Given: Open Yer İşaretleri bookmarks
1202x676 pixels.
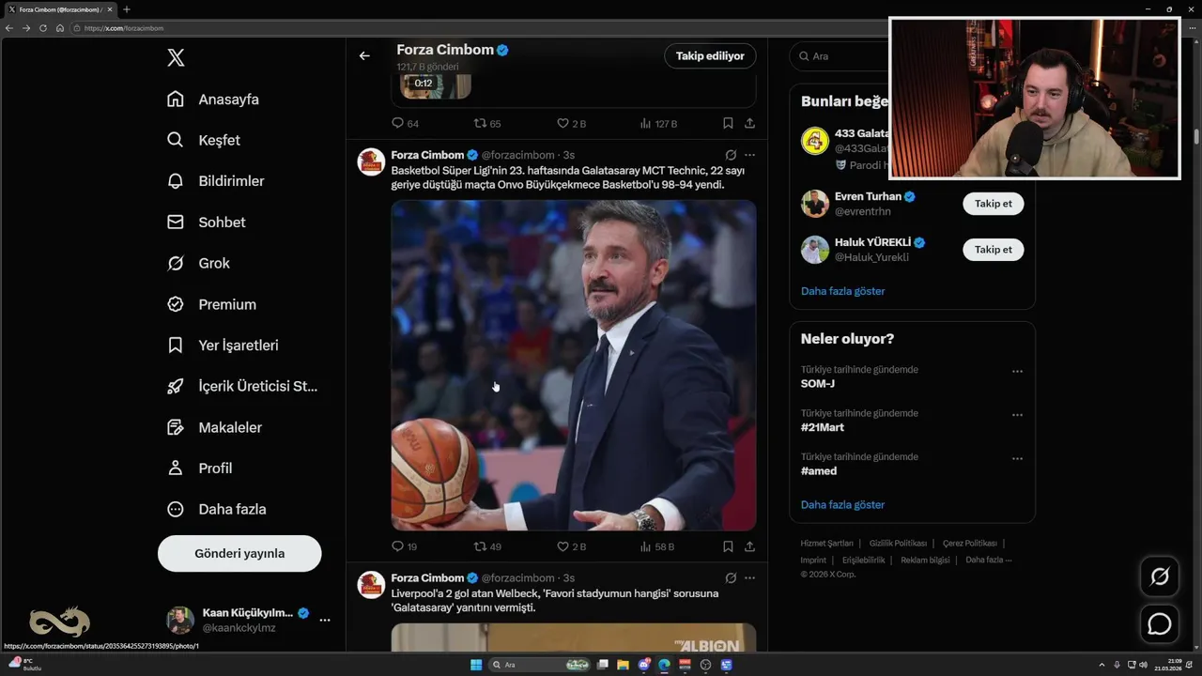Looking at the screenshot, I should [223, 346].
